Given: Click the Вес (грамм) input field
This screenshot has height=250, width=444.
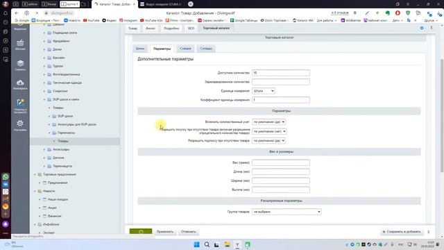Looking at the screenshot, I should [281, 162].
